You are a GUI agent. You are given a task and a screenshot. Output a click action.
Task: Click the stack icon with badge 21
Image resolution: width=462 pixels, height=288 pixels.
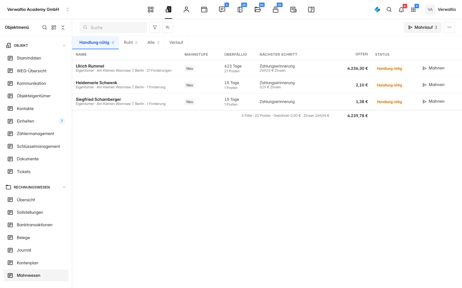click(x=276, y=10)
